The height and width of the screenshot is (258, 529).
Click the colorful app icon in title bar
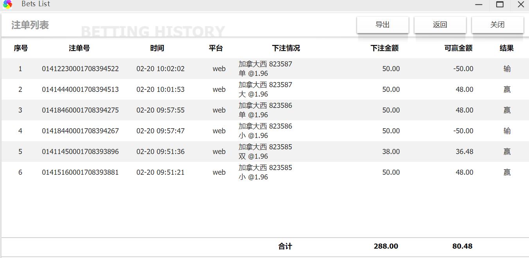tap(7, 4)
